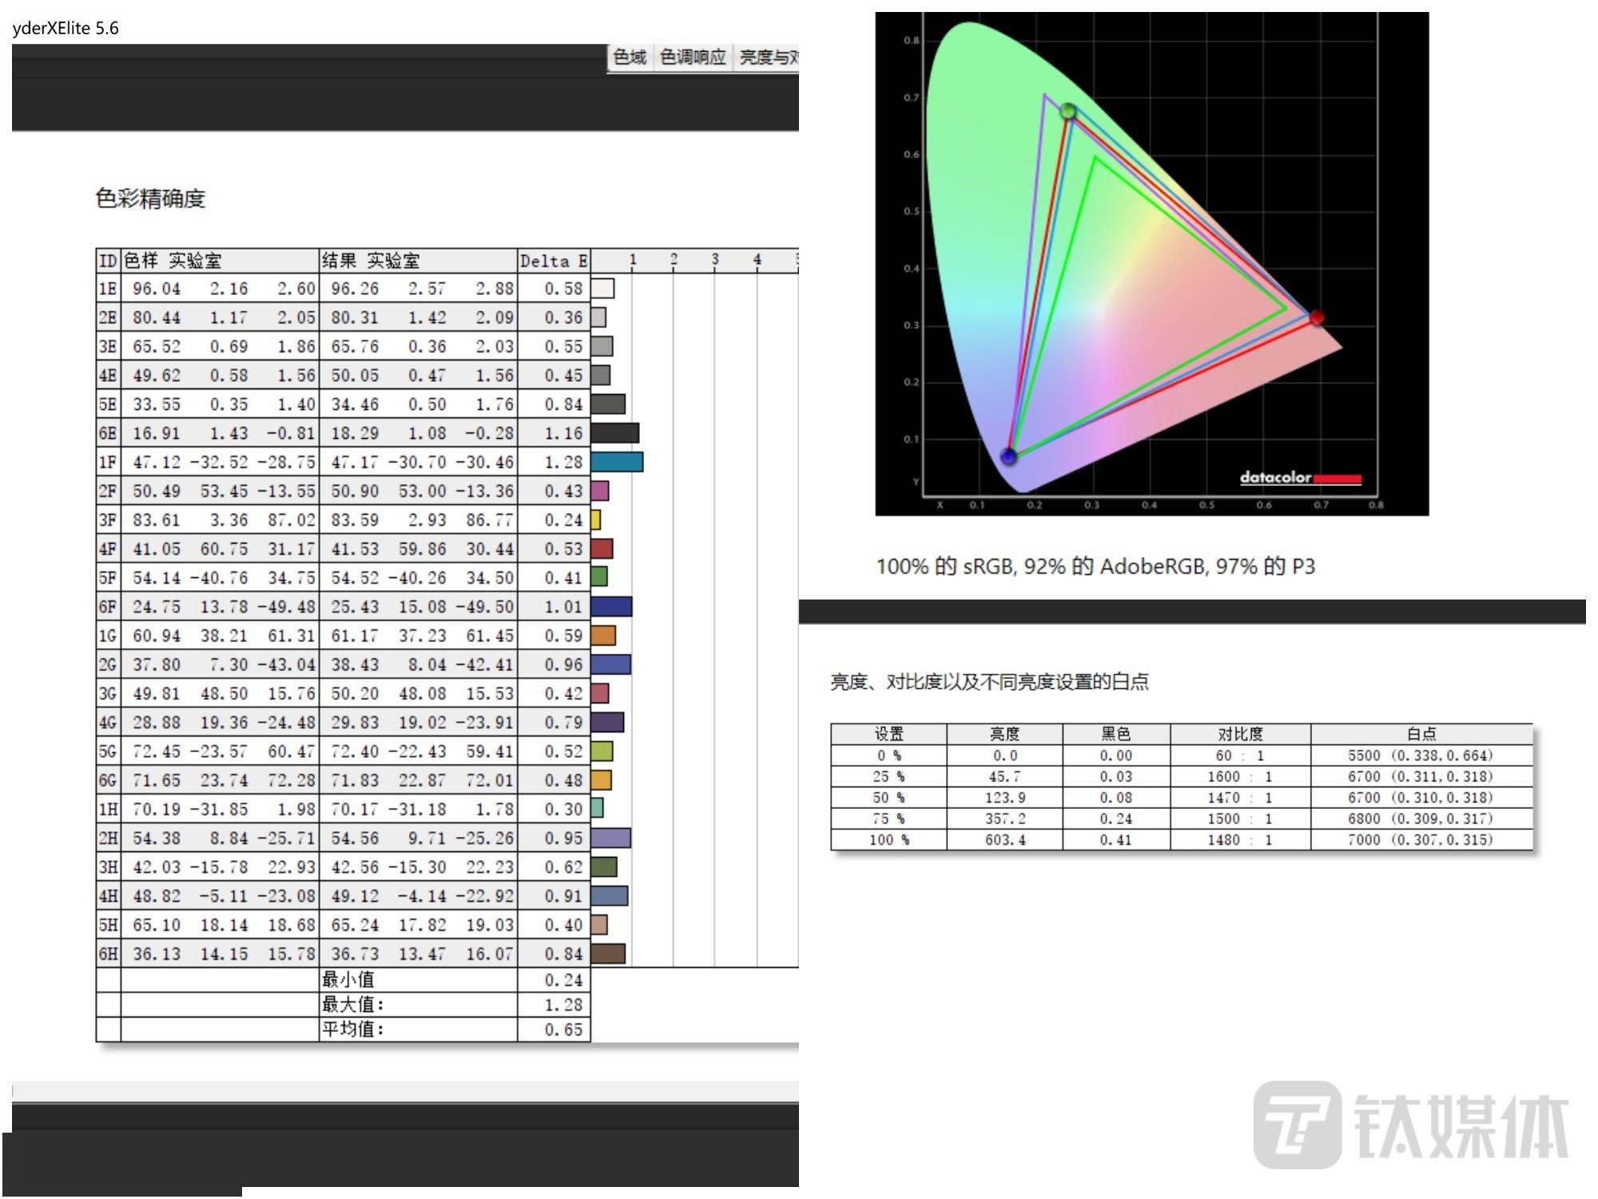Viewport: 1598px width, 1199px height.
Task: Click the datacolor logo in chart
Action: [x=1300, y=477]
